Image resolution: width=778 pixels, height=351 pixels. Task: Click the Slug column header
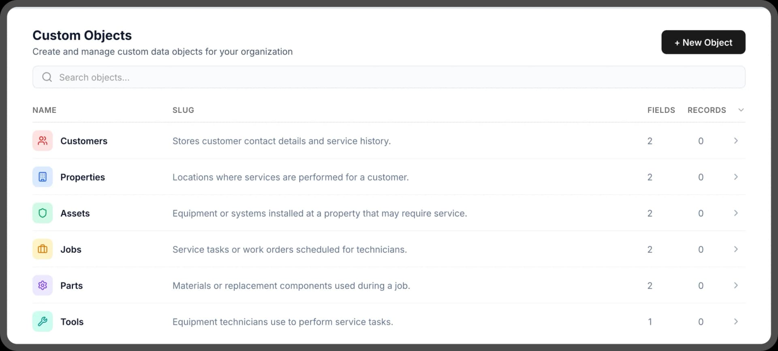[183, 110]
